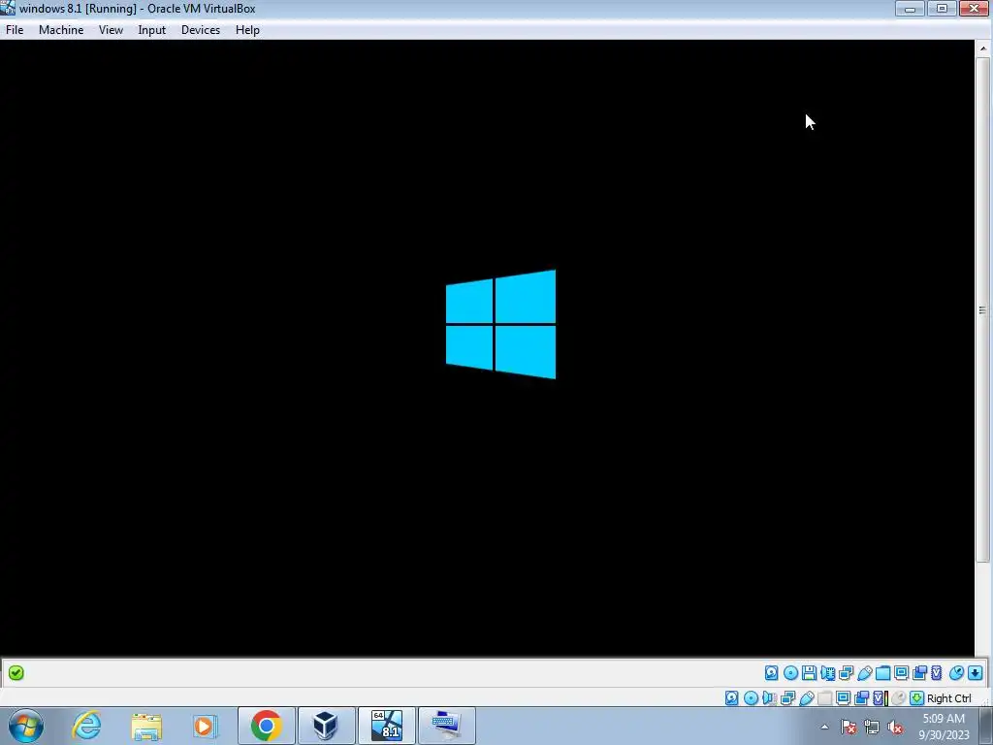Click the recording indicator in Right Ctrl status row

[861, 698]
